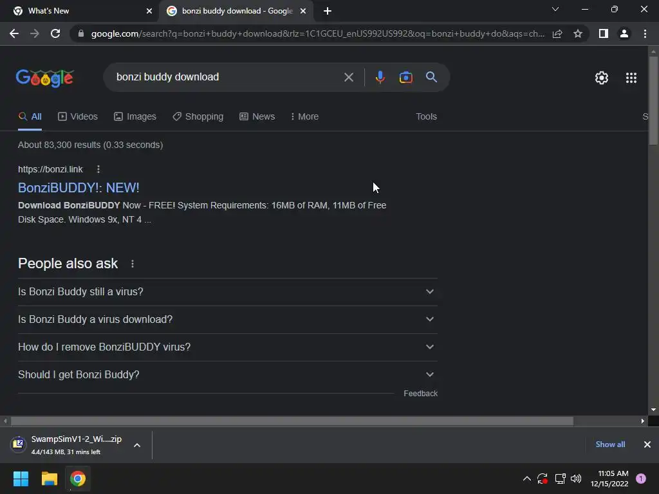Open network settings tray icon
The image size is (659, 494).
click(x=560, y=479)
